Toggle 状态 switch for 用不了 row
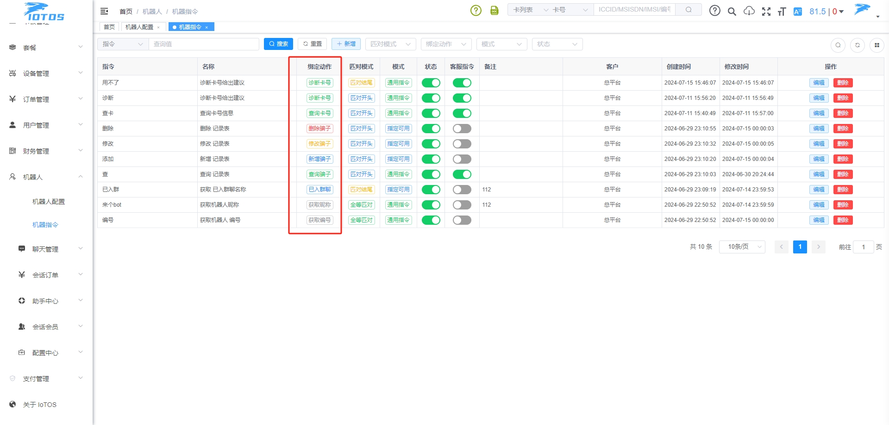This screenshot has height=425, width=889. pyautogui.click(x=431, y=83)
